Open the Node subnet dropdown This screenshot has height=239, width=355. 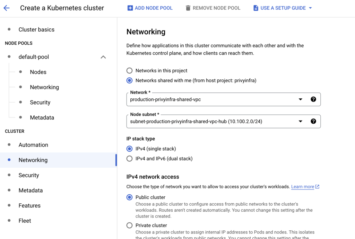click(301, 121)
